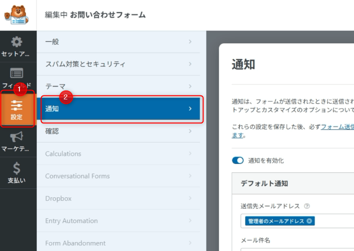354x251 pixels.
Task: Open the 確認 settings section
Action: point(119,131)
